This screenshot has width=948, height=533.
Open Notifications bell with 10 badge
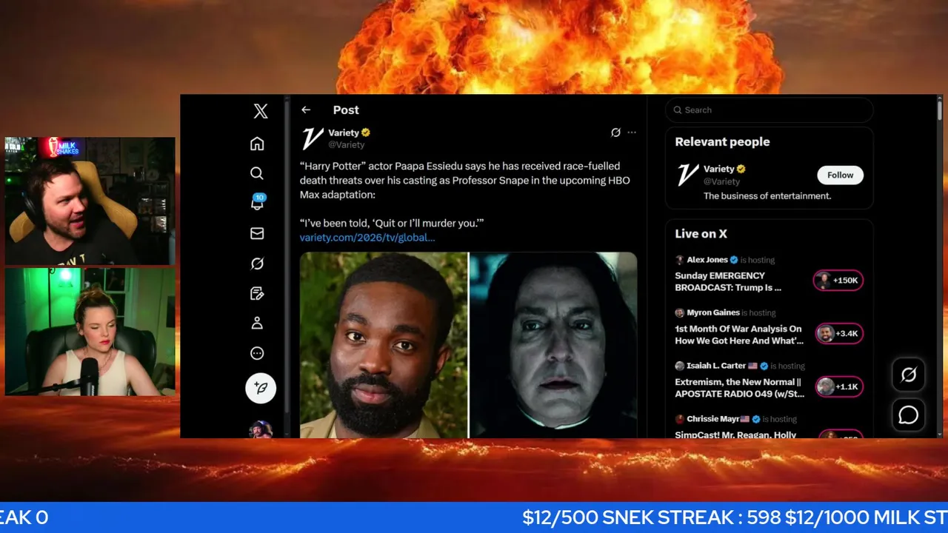[x=258, y=203]
